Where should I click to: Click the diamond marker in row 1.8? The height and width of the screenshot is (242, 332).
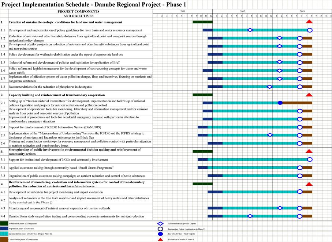coord(270,87)
